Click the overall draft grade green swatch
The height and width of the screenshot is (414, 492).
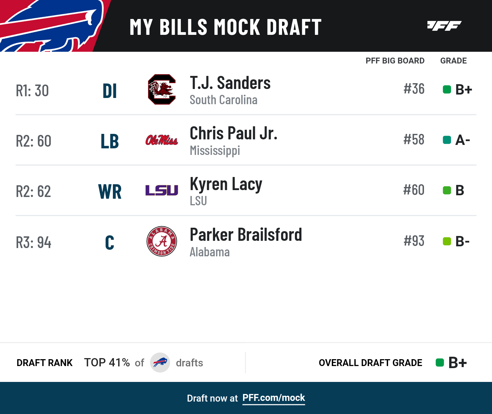(440, 363)
